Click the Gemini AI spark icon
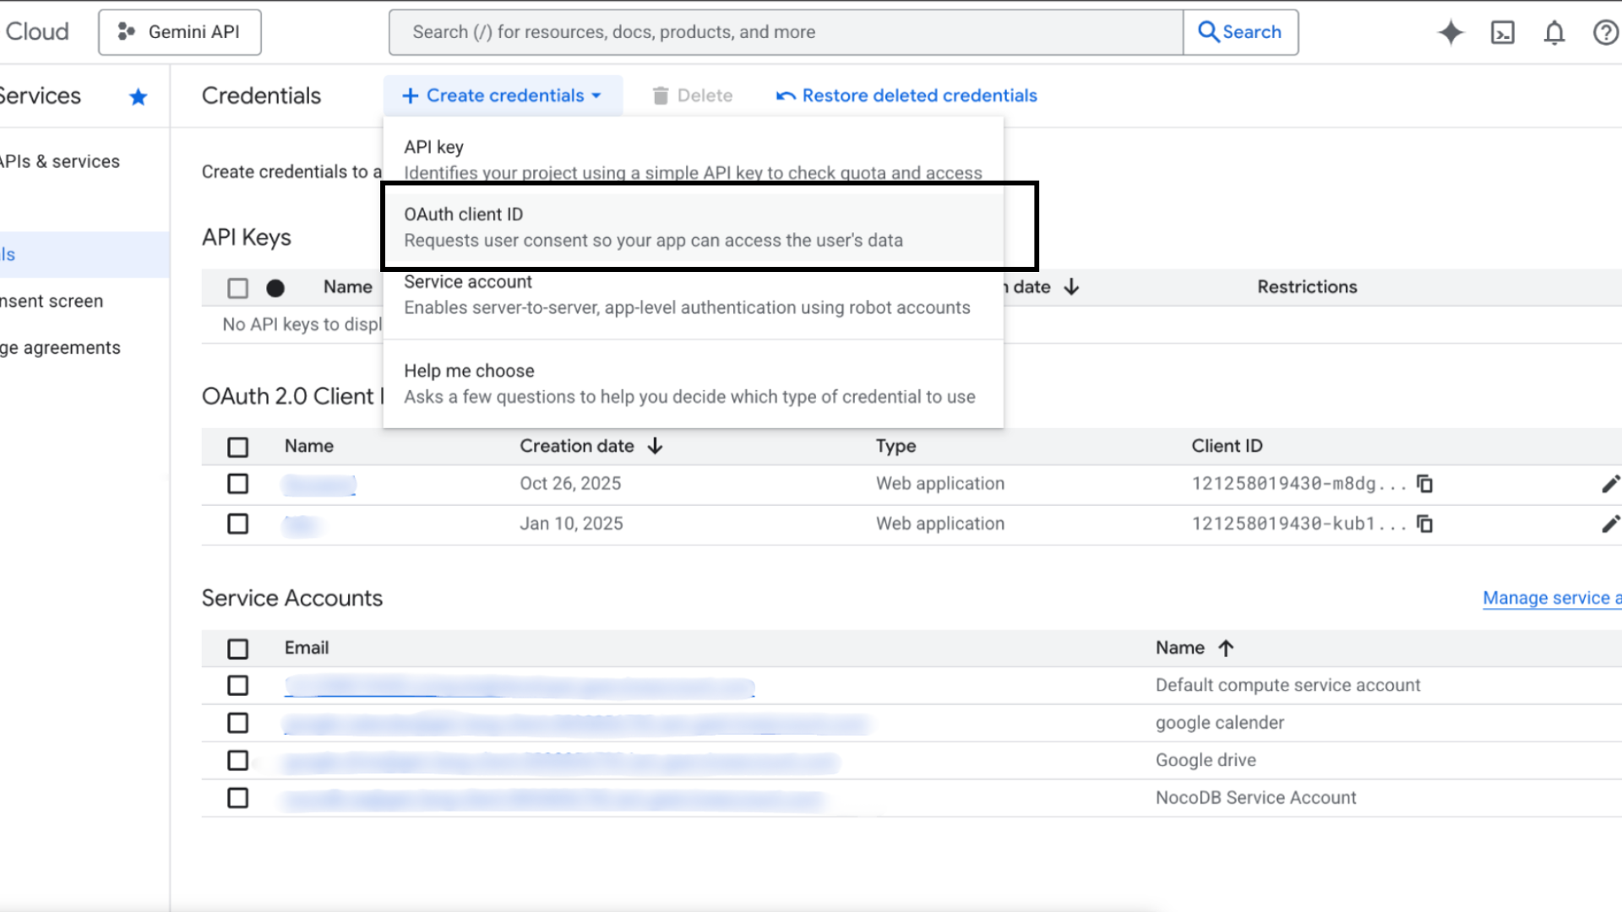This screenshot has width=1622, height=912. tap(1451, 32)
